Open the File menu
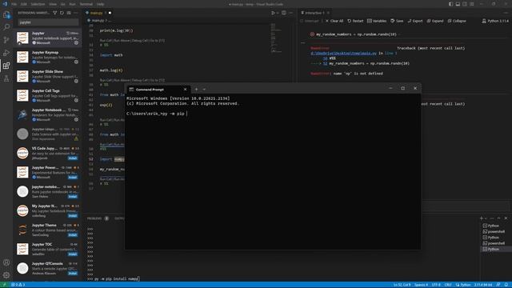512x288 pixels. tap(14, 4)
